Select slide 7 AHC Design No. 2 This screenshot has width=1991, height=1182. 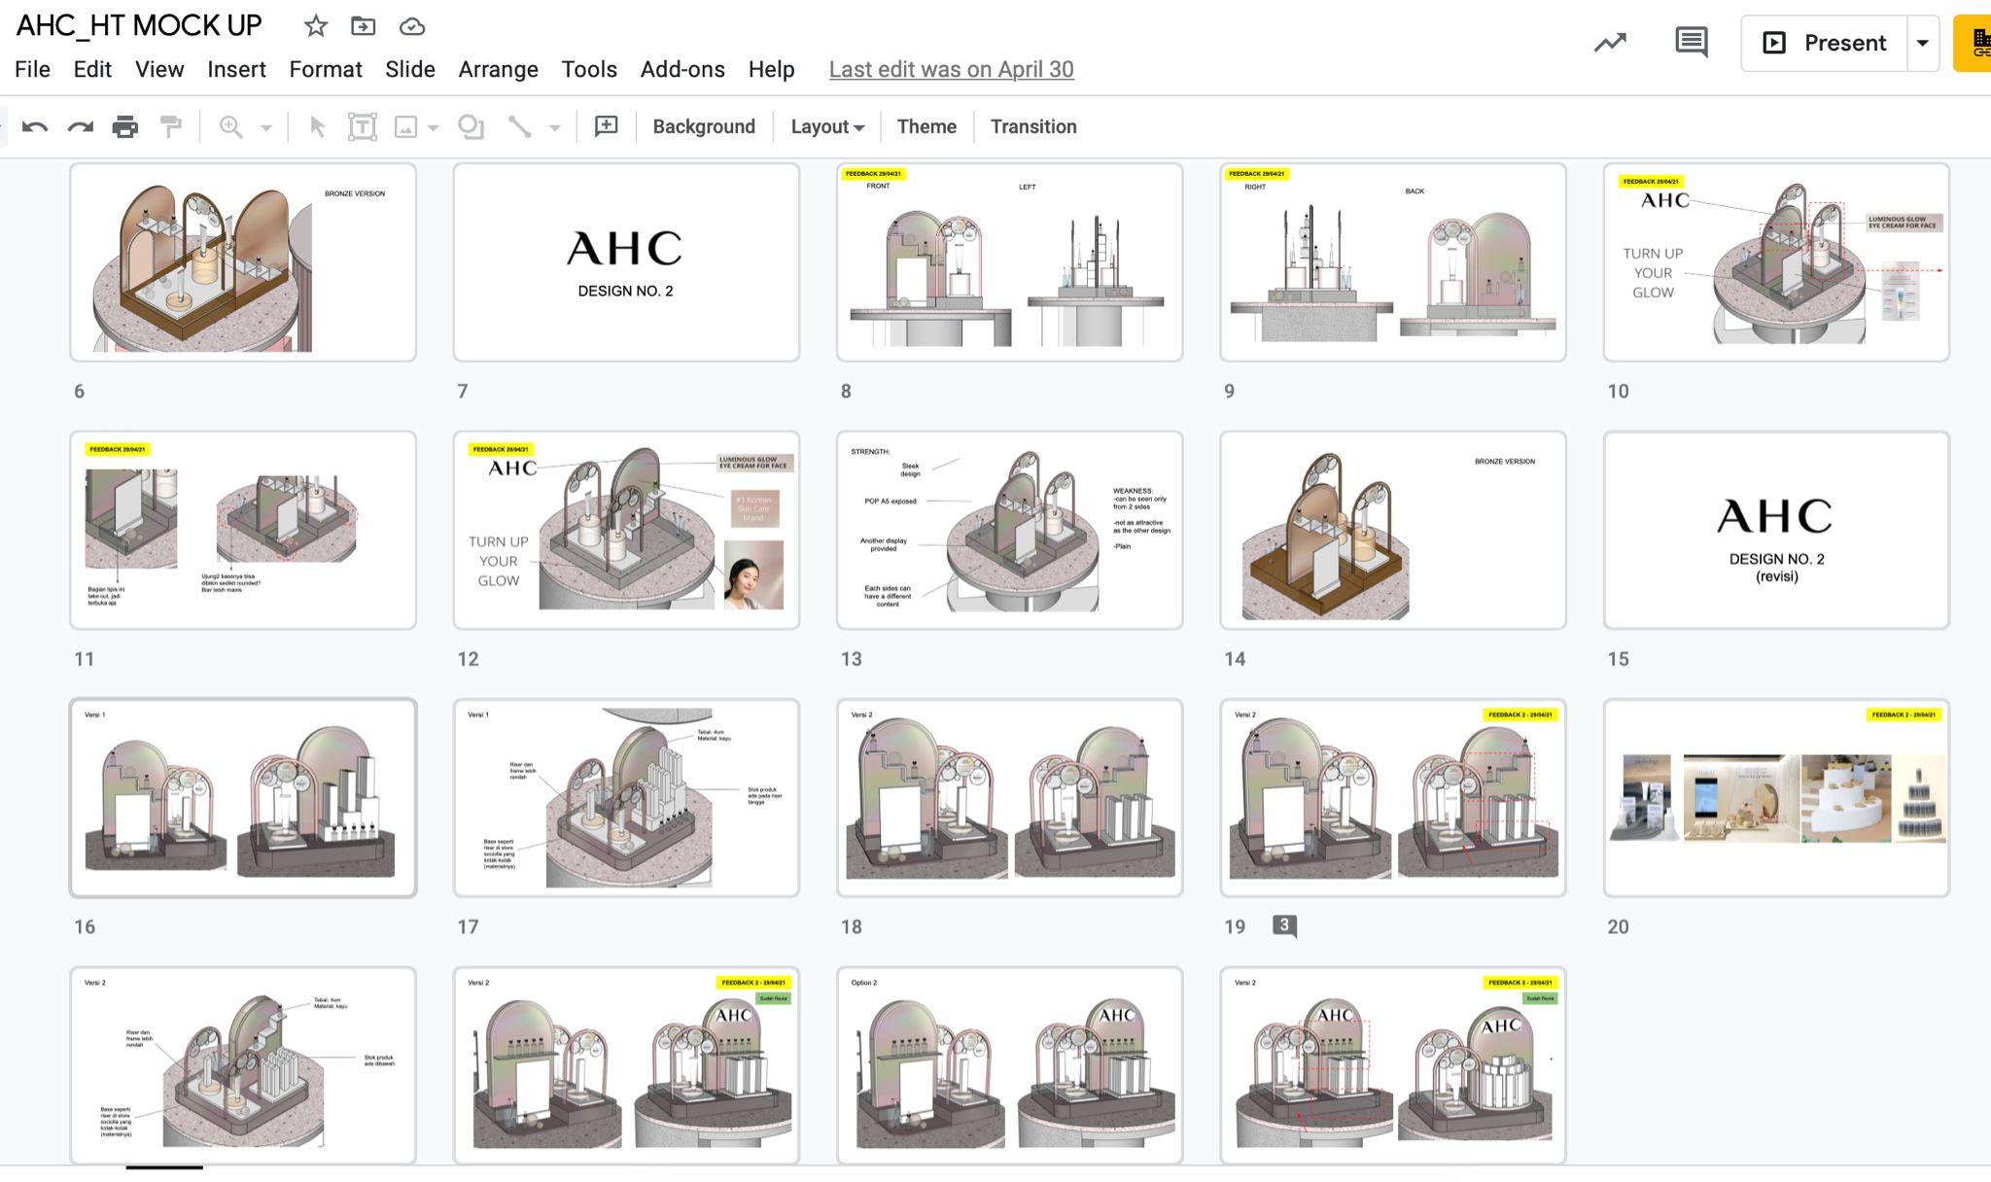pyautogui.click(x=626, y=262)
